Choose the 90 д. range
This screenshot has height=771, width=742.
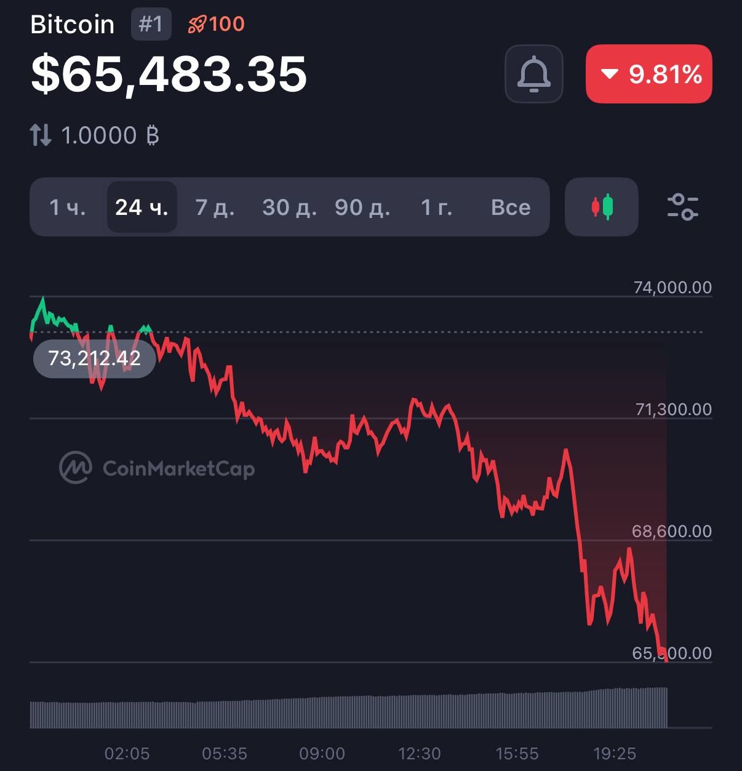(x=362, y=208)
